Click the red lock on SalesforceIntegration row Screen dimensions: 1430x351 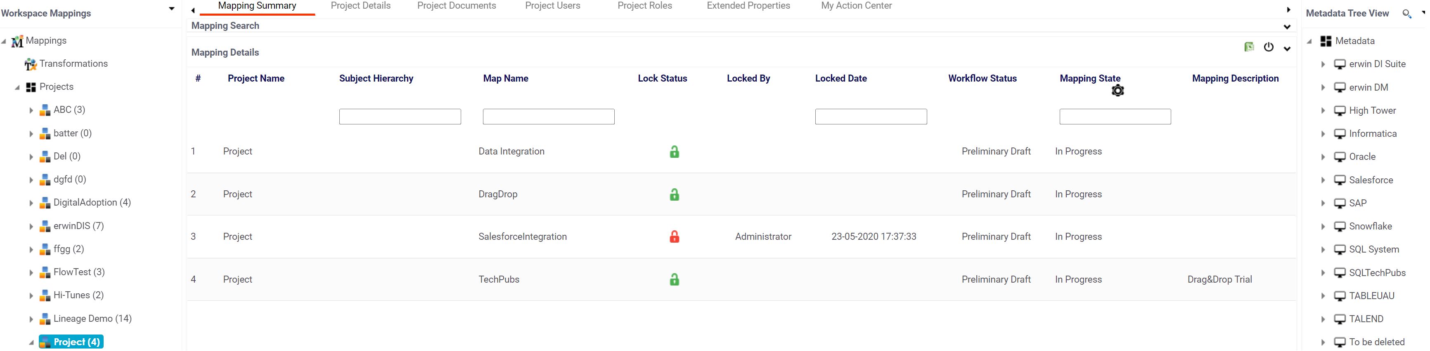(674, 237)
